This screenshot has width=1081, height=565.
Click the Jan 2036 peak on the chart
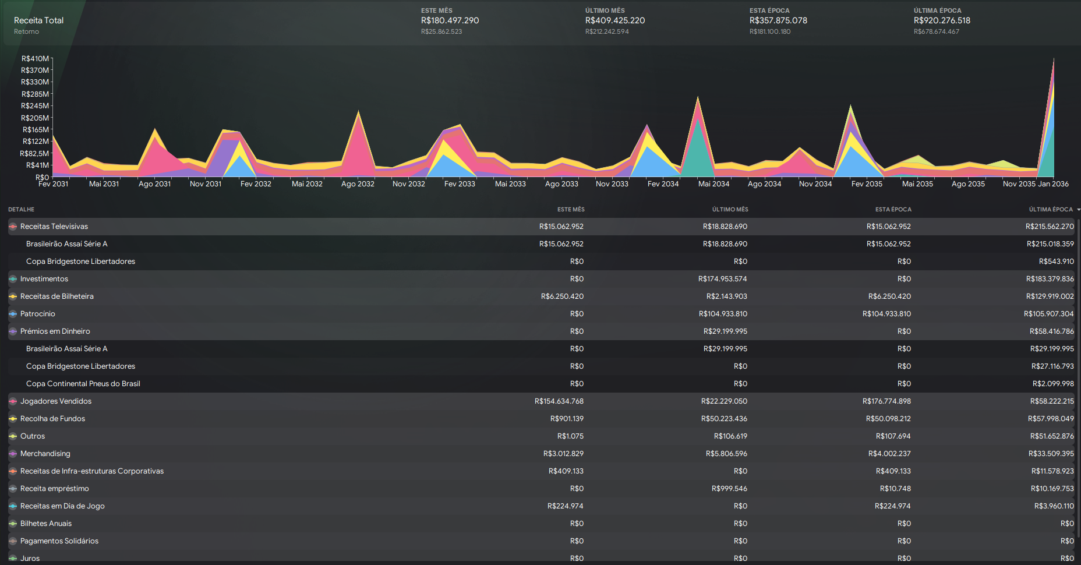1053,64
